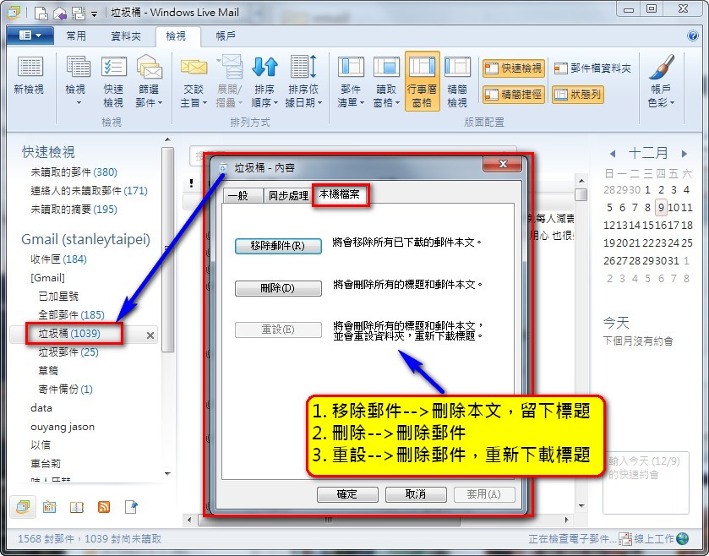Select the 寄件備份 (1) folder
Viewport: 709px width, 556px height.
66,390
